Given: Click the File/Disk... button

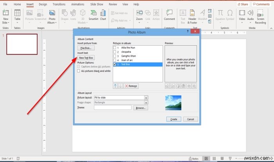Looking at the screenshot, I should 86,48.
